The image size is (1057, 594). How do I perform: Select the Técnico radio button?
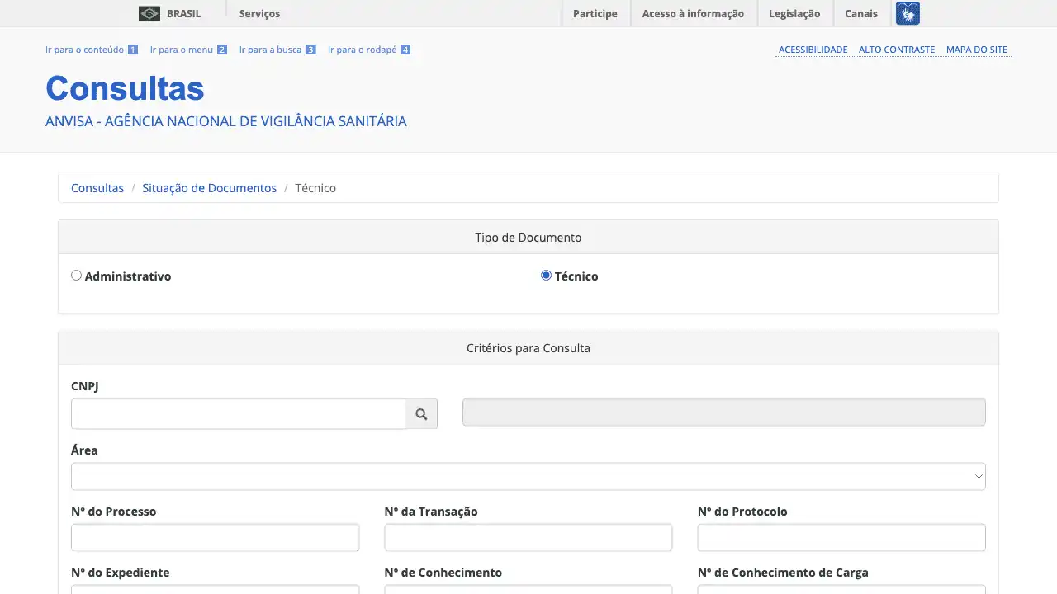[546, 276]
